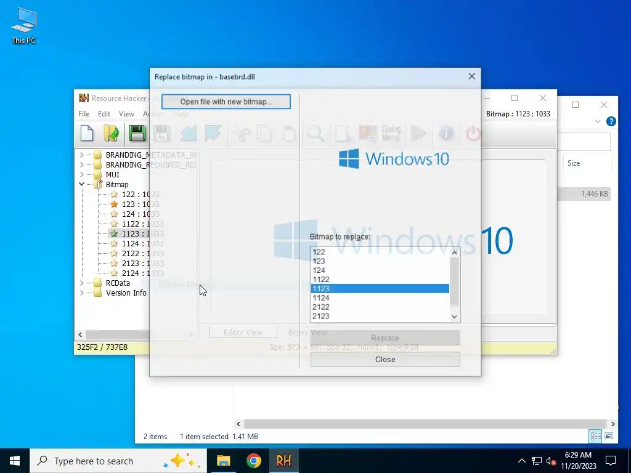Select the 122 : 1033 tree item
This screenshot has width=631, height=473.
pyautogui.click(x=140, y=194)
